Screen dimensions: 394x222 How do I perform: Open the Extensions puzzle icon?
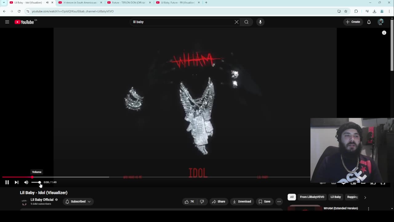coord(356,11)
